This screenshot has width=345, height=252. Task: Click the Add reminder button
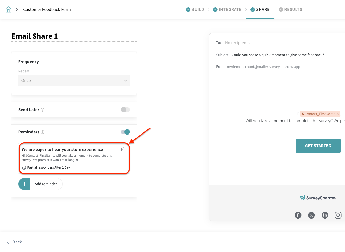tap(40, 184)
